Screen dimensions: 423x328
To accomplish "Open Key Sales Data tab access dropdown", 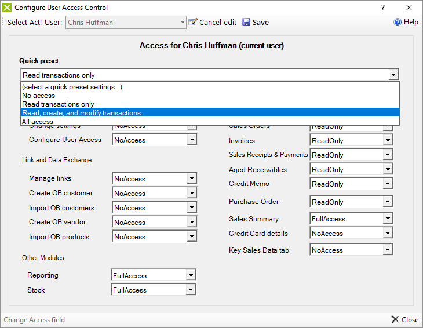I will pyautogui.click(x=388, y=250).
